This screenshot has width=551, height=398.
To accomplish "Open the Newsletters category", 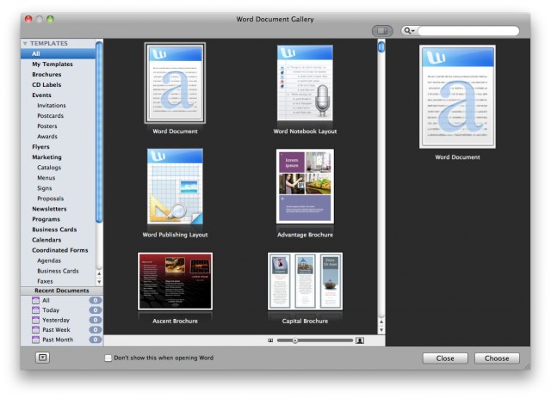I will click(49, 209).
